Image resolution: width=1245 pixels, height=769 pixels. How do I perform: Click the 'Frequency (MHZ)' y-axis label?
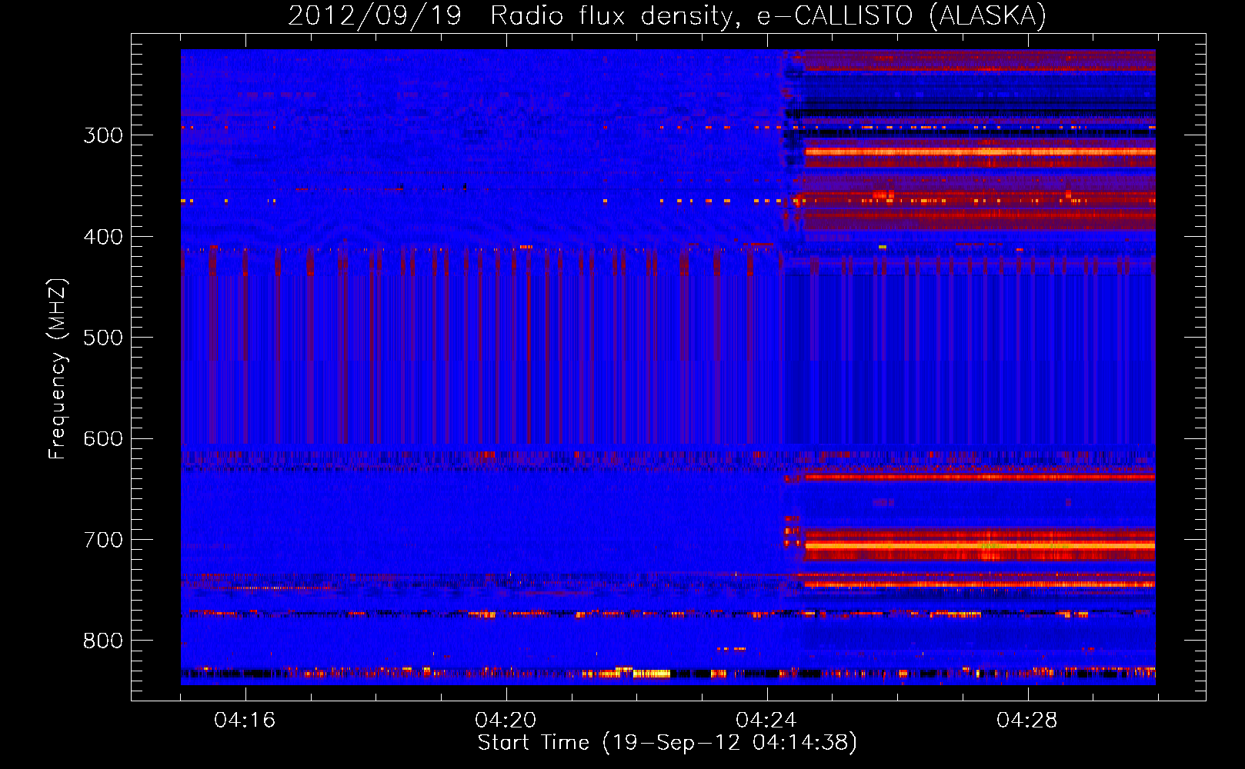coord(58,369)
